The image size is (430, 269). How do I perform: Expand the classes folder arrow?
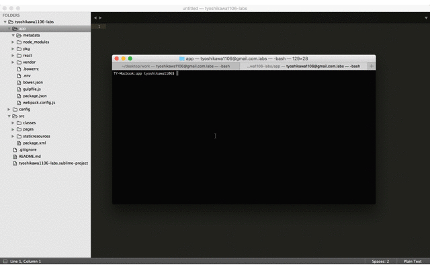point(13,122)
